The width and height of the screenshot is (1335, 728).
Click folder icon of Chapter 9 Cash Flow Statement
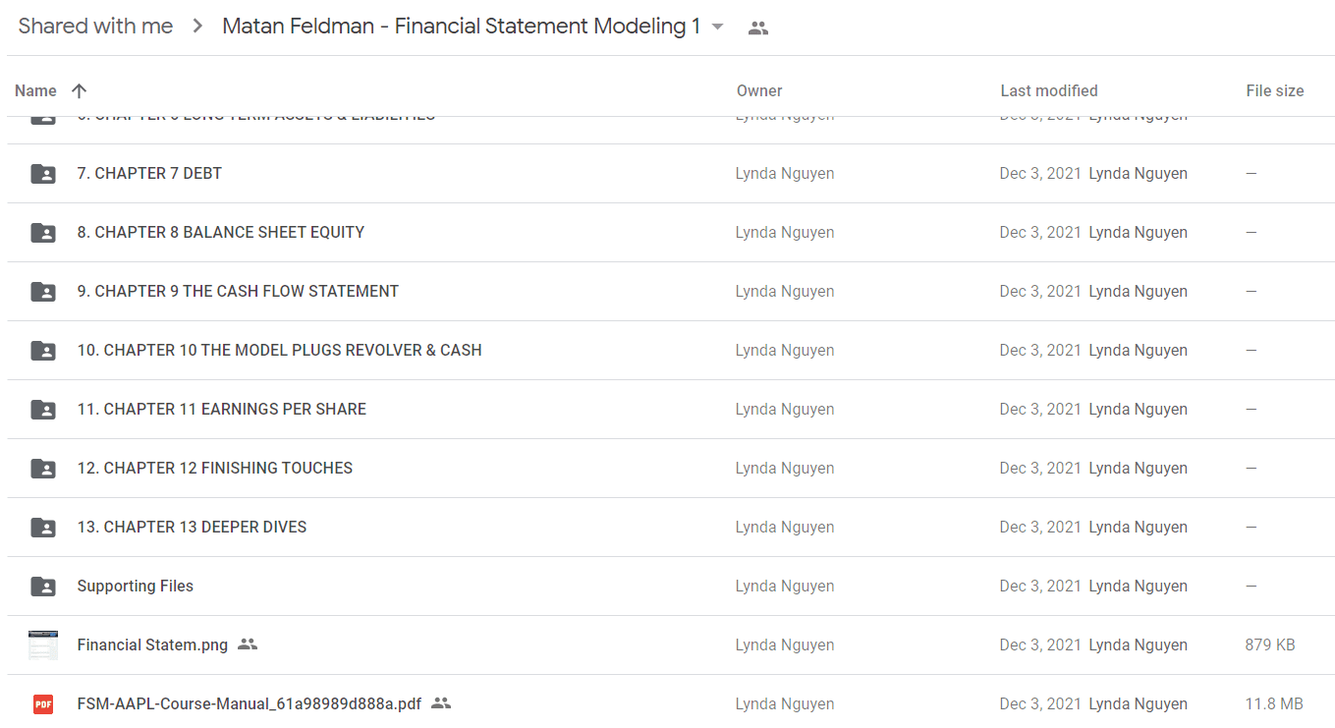pos(43,292)
